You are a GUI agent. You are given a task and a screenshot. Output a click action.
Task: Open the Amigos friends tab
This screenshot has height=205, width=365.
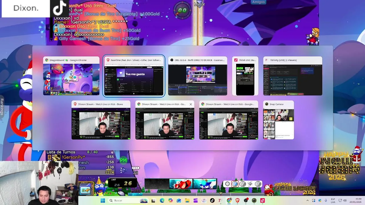259,2
